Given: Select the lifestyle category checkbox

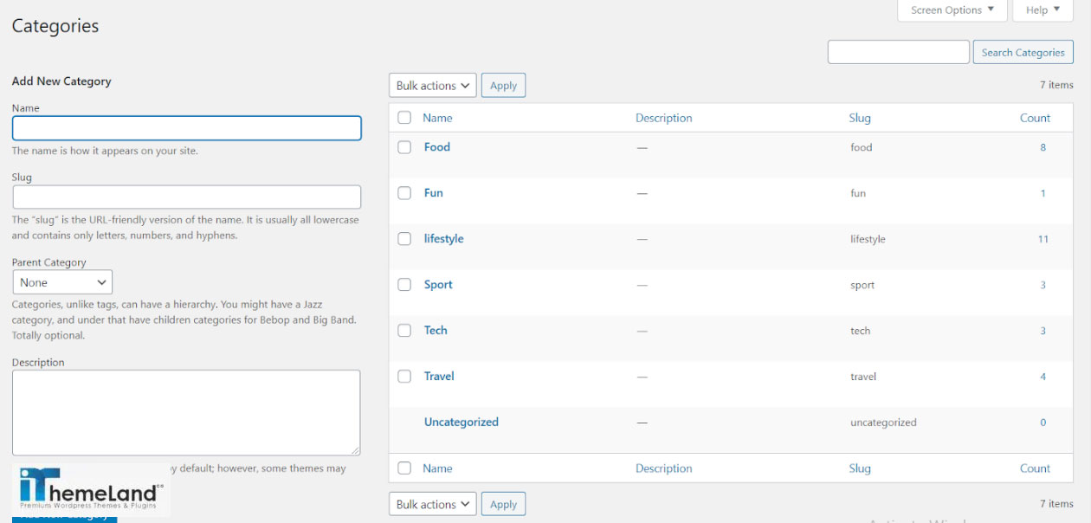Looking at the screenshot, I should [x=404, y=239].
